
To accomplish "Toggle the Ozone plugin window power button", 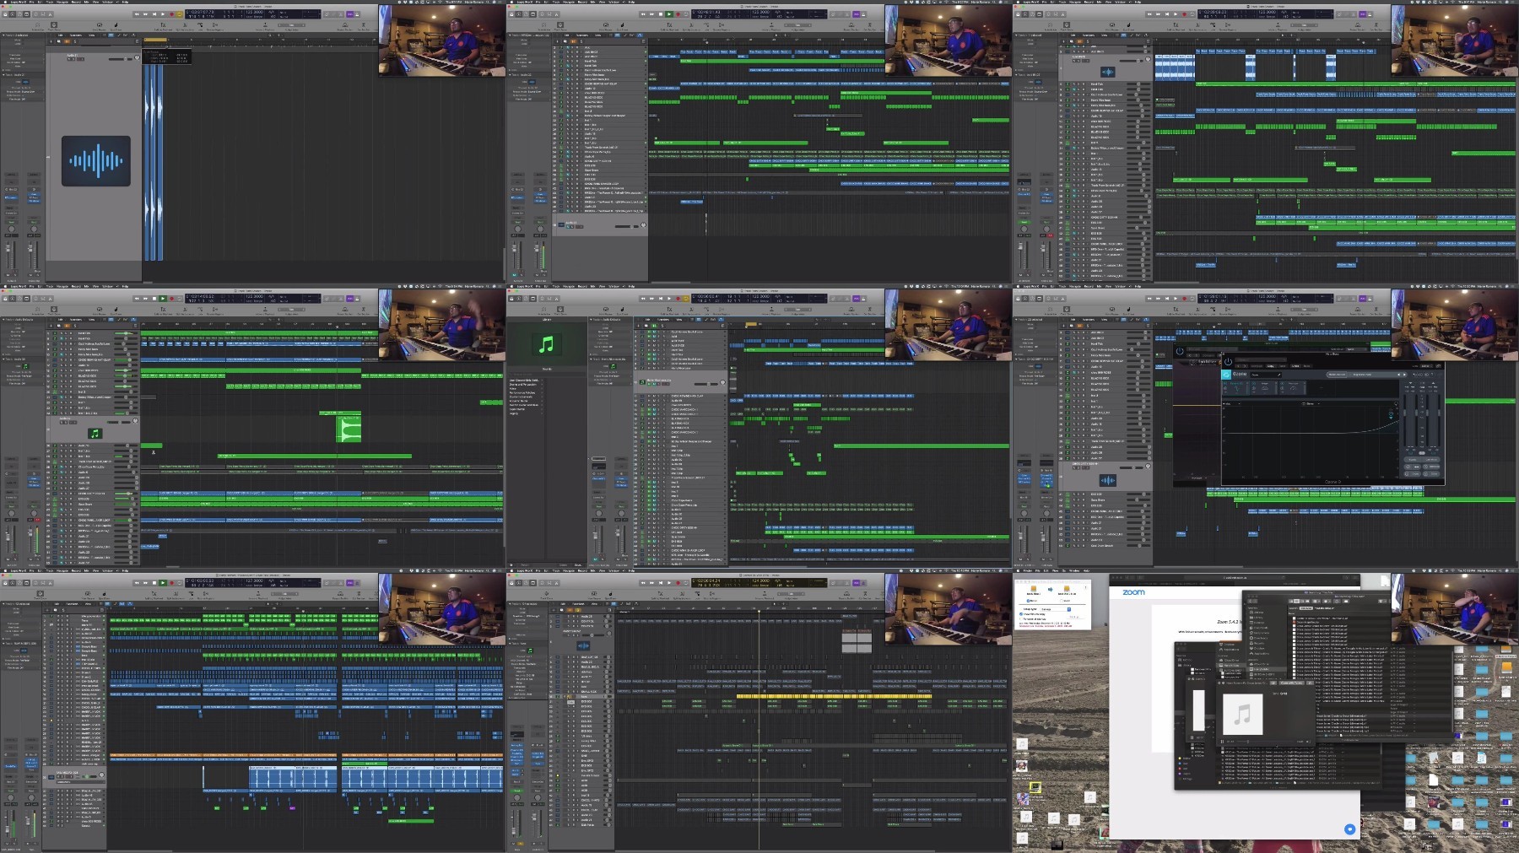I will [1228, 362].
